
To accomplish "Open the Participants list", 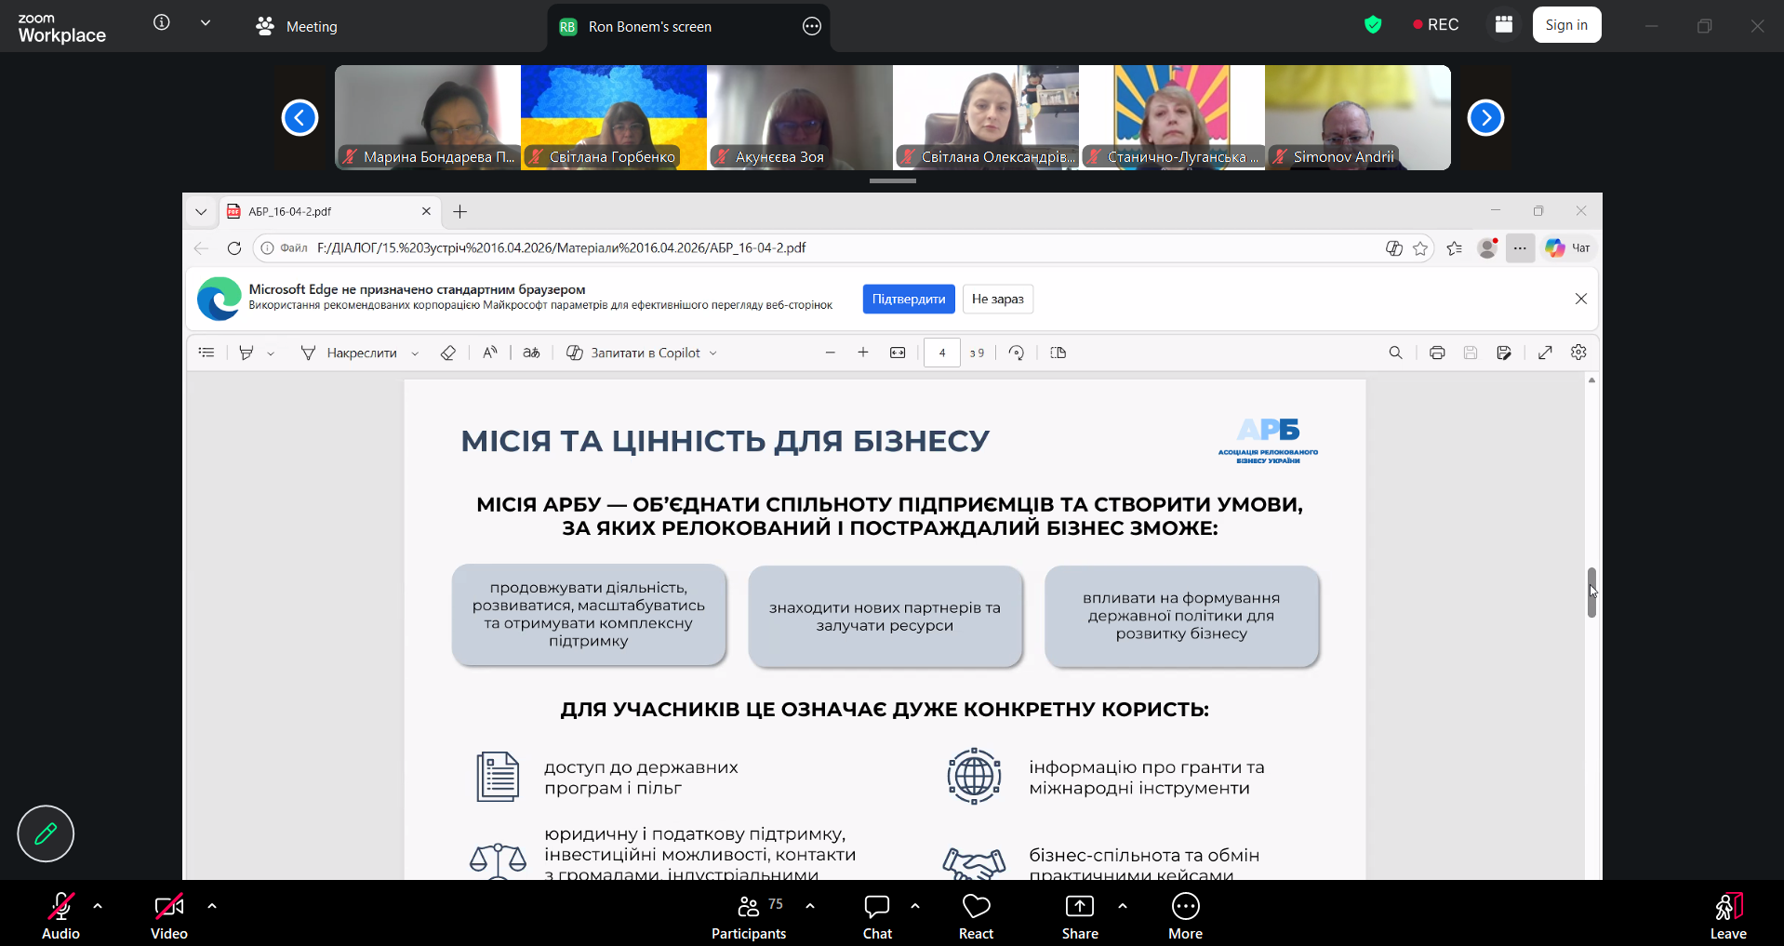I will (x=749, y=907).
